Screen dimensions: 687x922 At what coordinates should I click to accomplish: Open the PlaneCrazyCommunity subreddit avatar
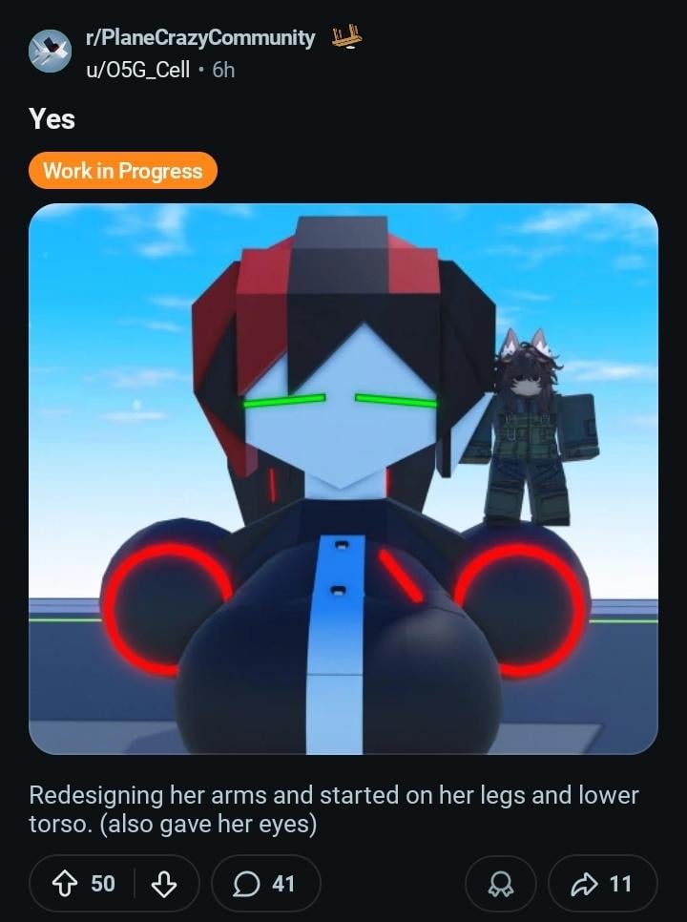click(x=50, y=52)
